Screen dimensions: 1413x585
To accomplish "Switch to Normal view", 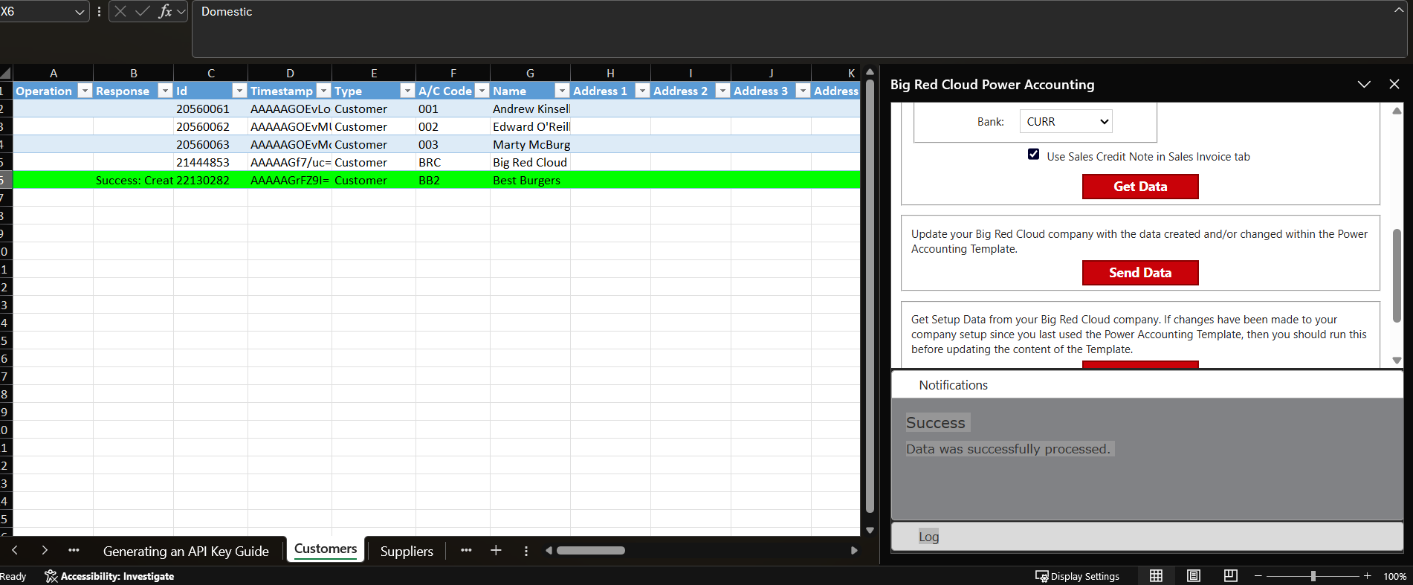I will click(x=1156, y=576).
